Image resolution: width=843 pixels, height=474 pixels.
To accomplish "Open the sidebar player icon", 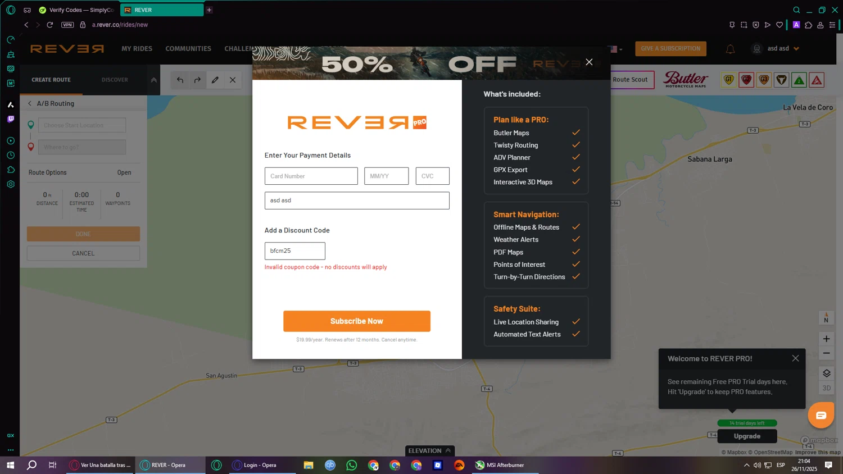I will (11, 141).
